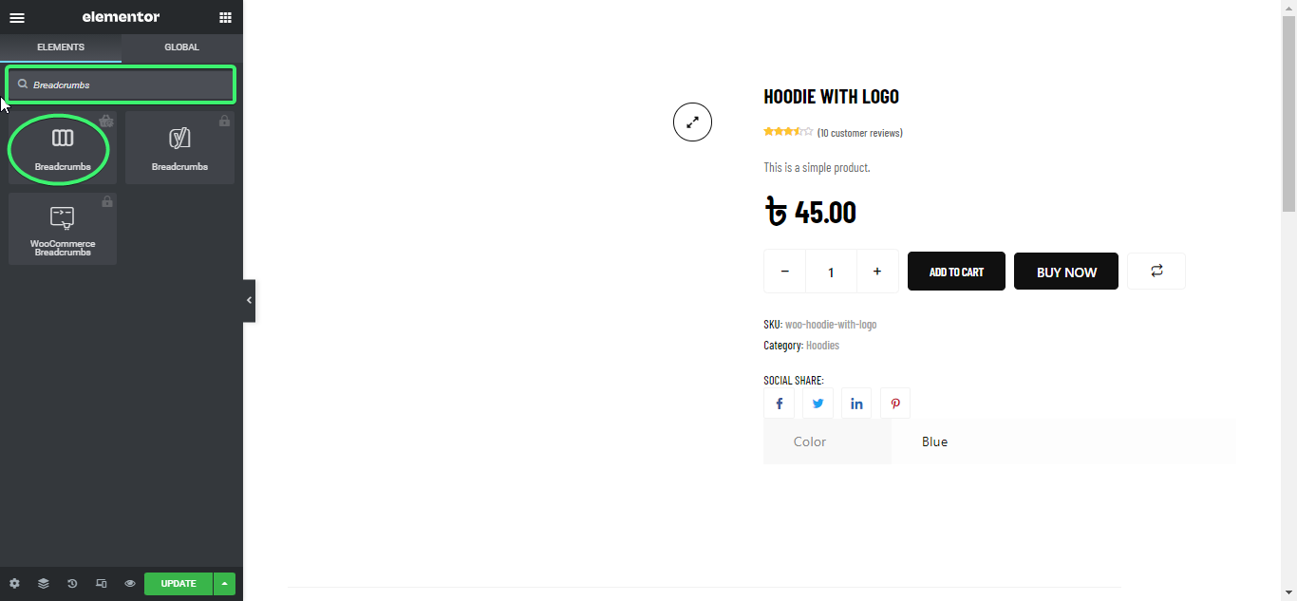Switch to Responsive Mode preview
This screenshot has width=1297, height=601.
click(x=101, y=583)
